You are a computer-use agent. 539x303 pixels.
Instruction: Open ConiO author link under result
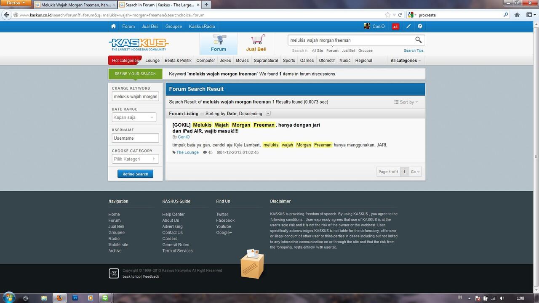coord(184,137)
